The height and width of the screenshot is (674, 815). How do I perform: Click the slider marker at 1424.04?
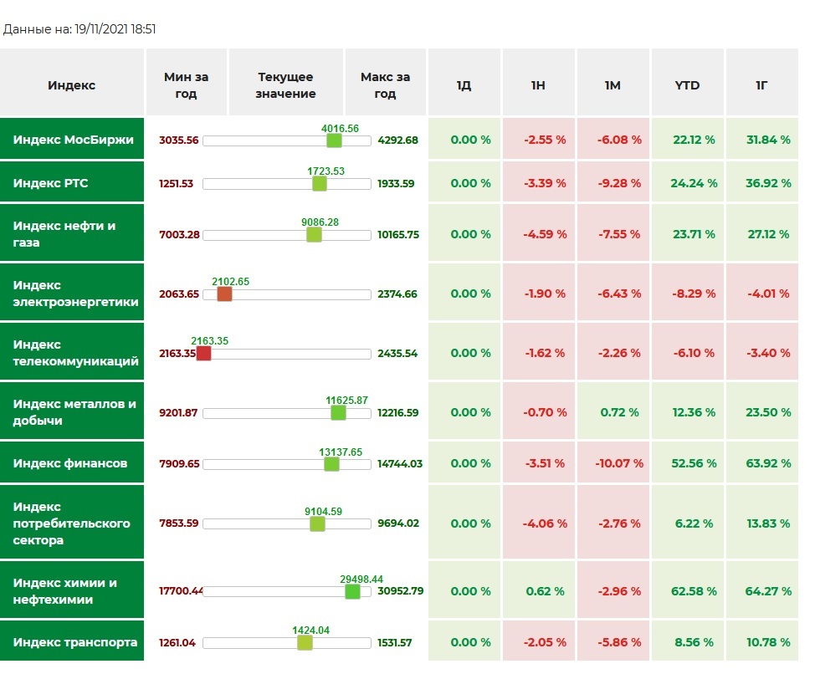[305, 643]
